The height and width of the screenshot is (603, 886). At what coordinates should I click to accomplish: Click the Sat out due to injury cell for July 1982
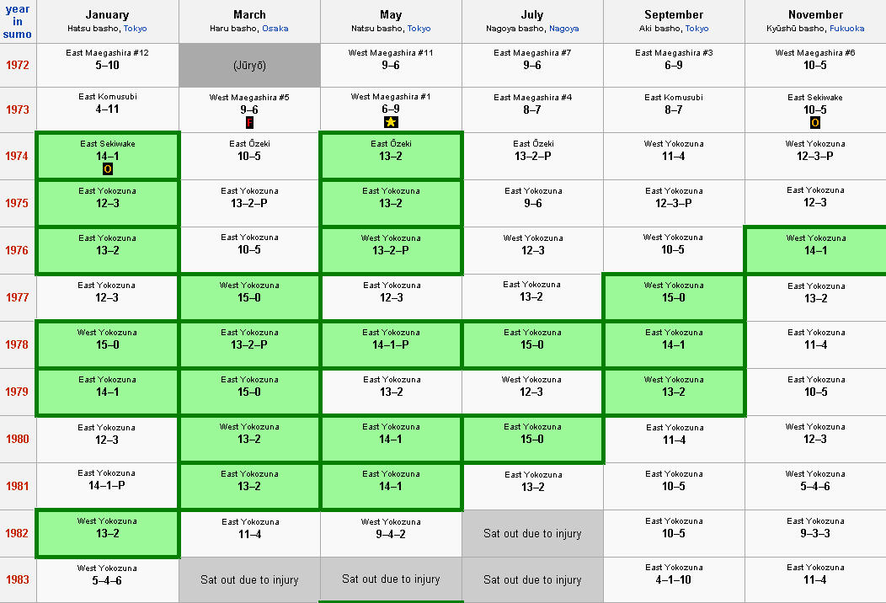coord(532,533)
